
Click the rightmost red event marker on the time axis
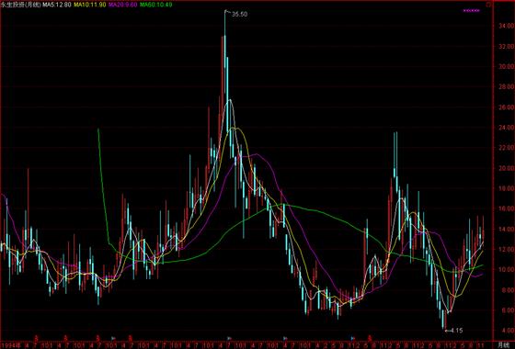point(370,337)
